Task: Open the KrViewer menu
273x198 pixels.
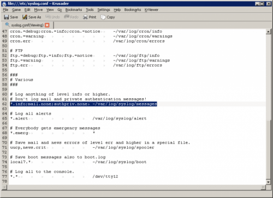Action: click(x=151, y=10)
